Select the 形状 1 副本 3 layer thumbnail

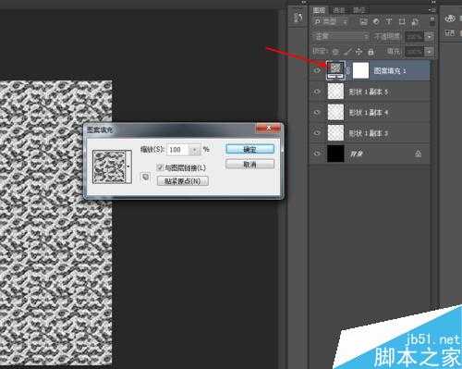point(335,133)
